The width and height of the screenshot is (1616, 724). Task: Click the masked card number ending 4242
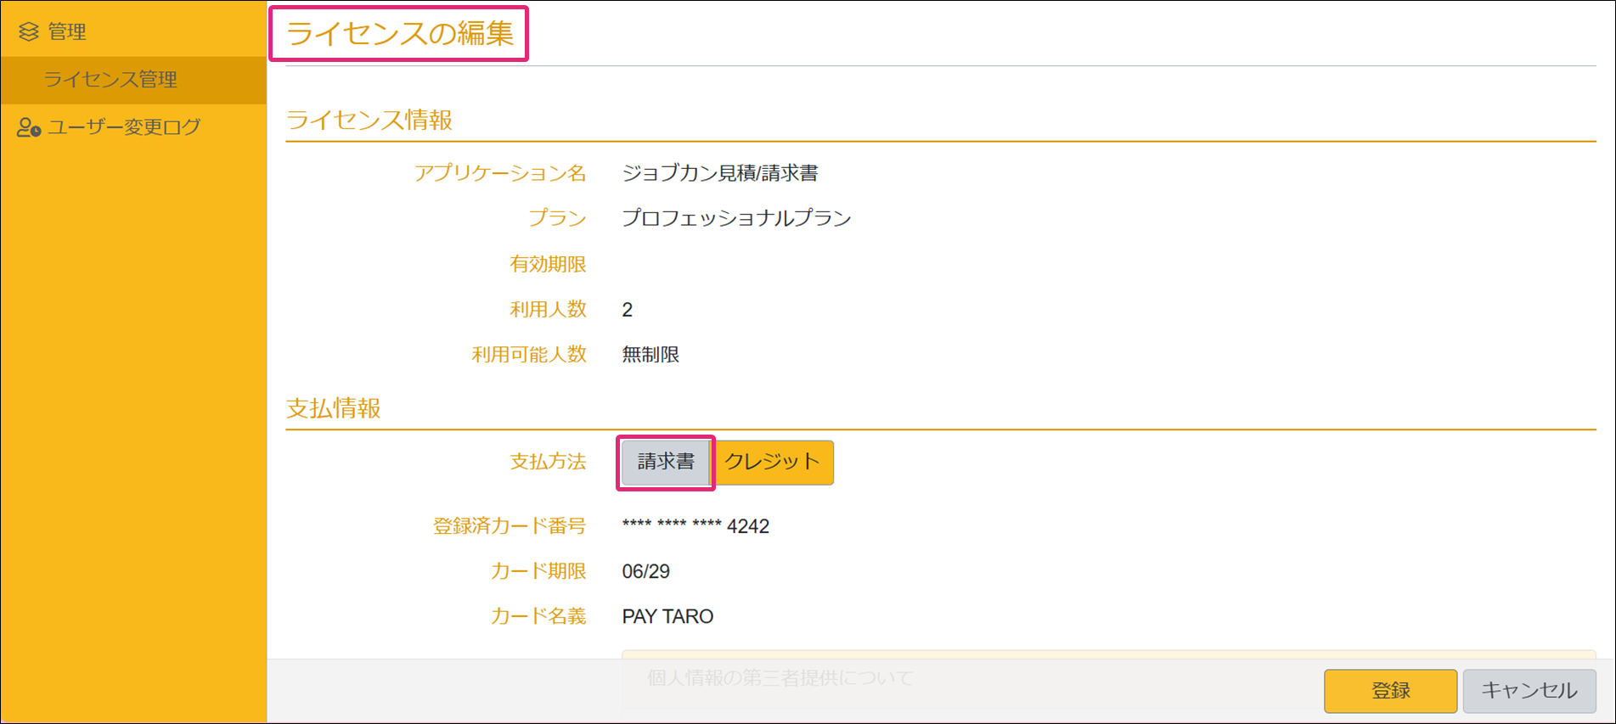[695, 526]
